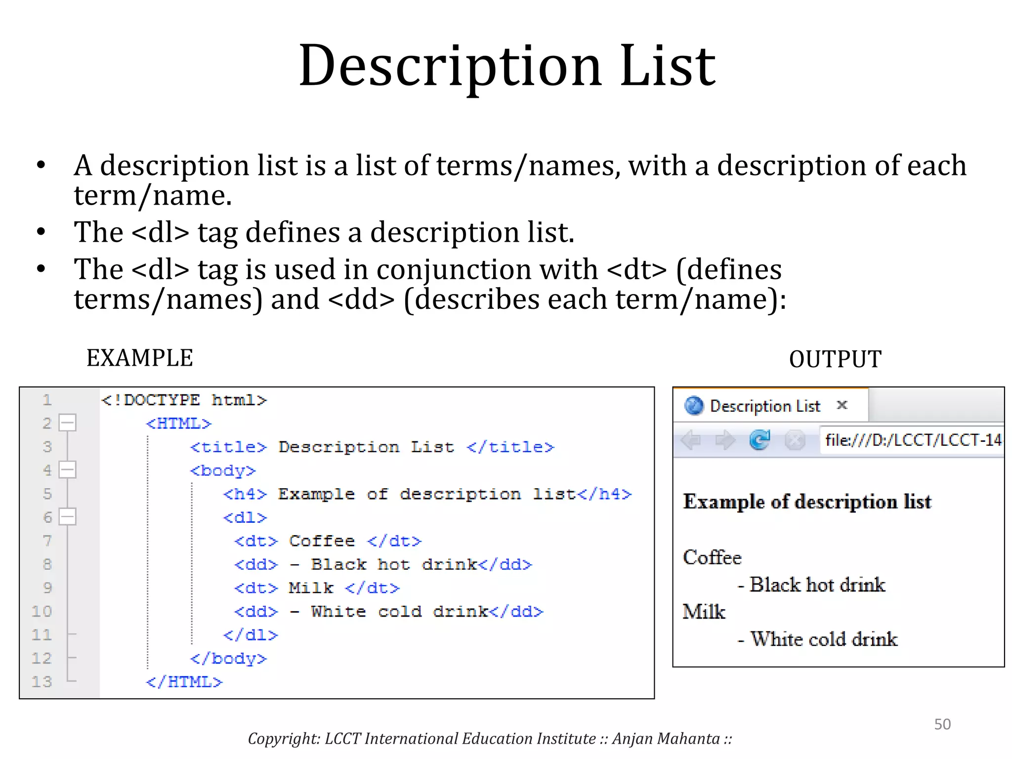Click the Description List tab favicon
This screenshot has height=759, width=1012.
[694, 406]
